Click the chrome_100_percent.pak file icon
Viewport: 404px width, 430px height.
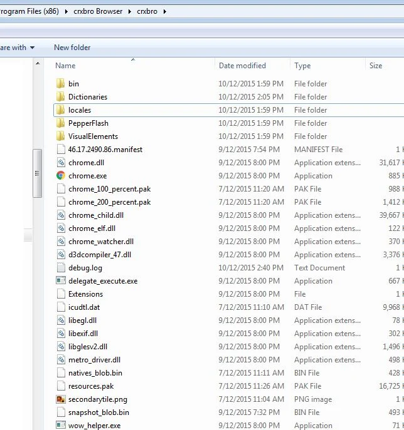61,188
